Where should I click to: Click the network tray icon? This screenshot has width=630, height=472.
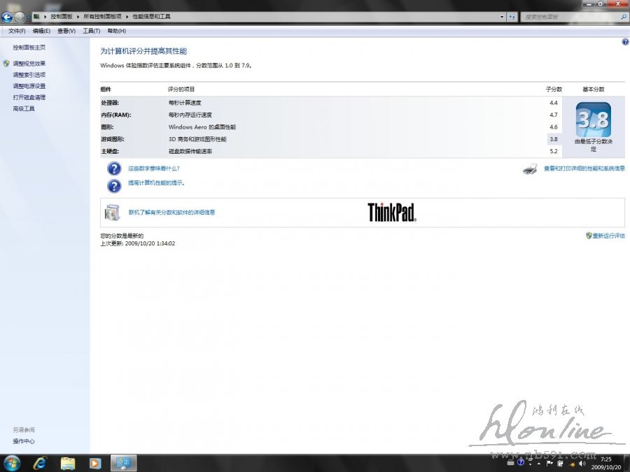coord(571,464)
